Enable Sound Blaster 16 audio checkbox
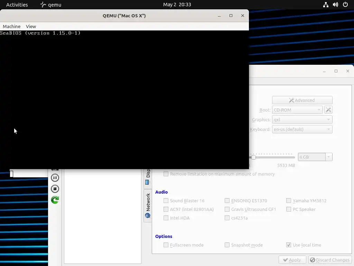The width and height of the screenshot is (354, 266). 166,201
